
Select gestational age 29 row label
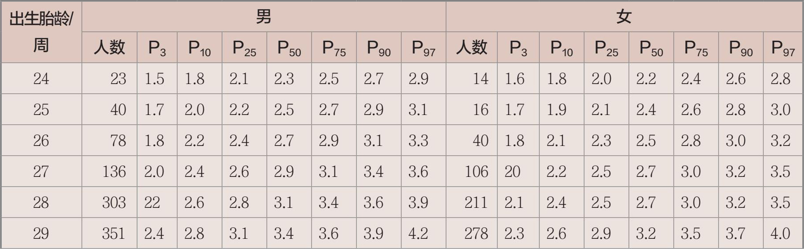pos(41,233)
